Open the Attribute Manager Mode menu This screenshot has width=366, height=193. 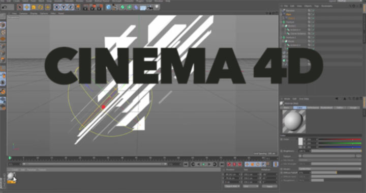(x=287, y=99)
